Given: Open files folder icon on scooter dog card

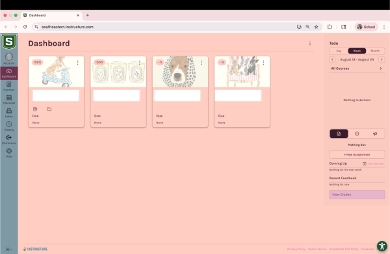Looking at the screenshot, I should click(49, 109).
